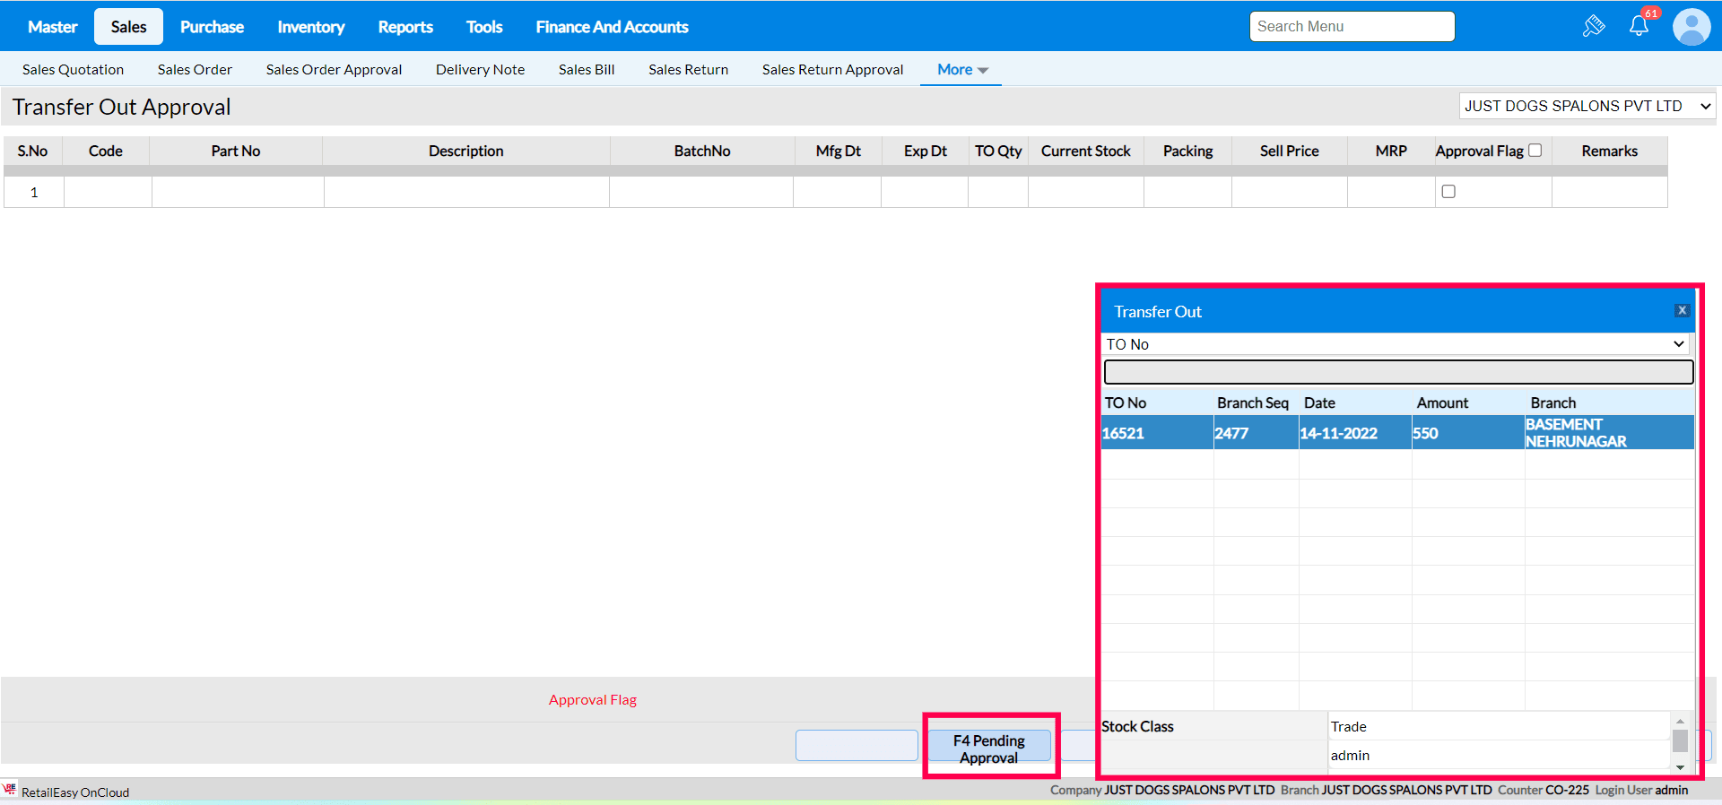Toggle the Approval Flag header checkbox
1722x805 pixels.
[1535, 151]
